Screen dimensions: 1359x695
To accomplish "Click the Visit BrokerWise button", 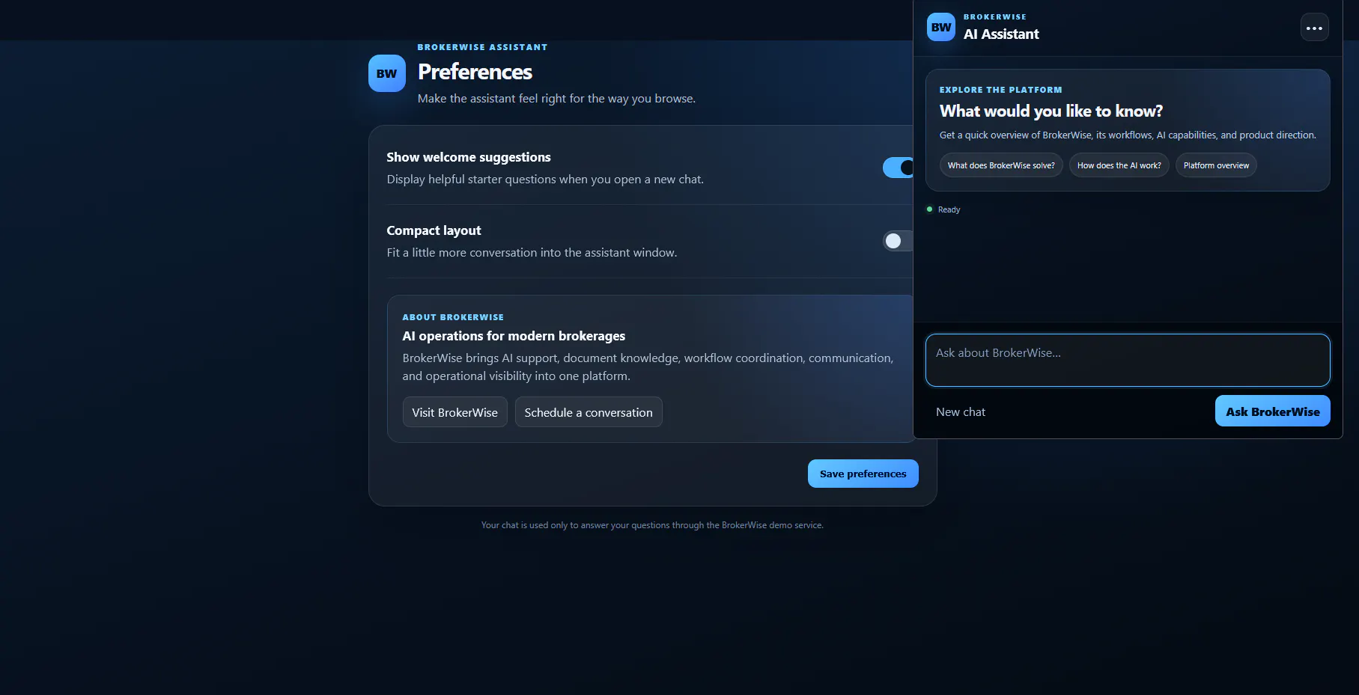I will [x=454, y=412].
